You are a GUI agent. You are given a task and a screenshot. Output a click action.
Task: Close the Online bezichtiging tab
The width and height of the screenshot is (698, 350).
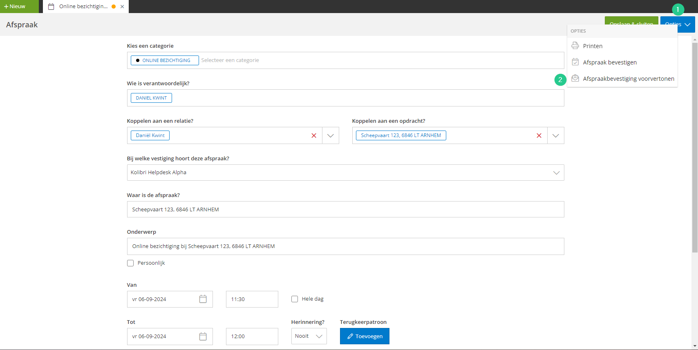(x=122, y=7)
